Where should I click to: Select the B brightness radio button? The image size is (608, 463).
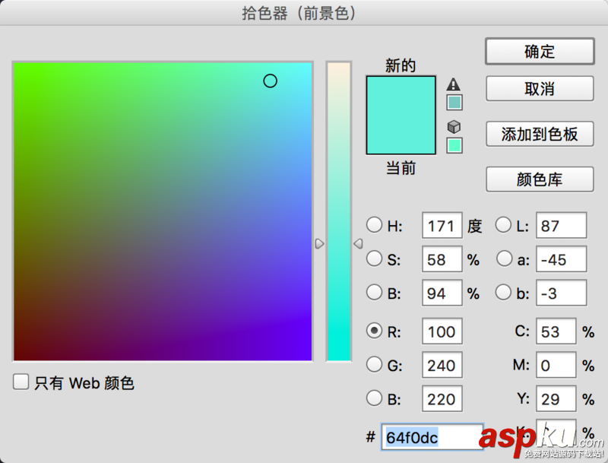point(375,293)
